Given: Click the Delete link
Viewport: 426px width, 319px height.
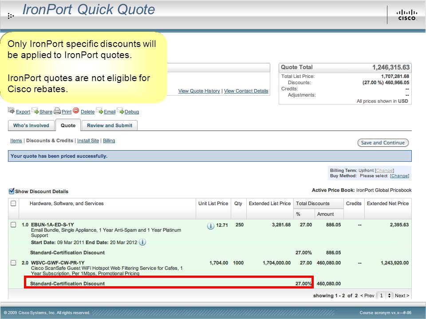Looking at the screenshot, I should [x=87, y=112].
